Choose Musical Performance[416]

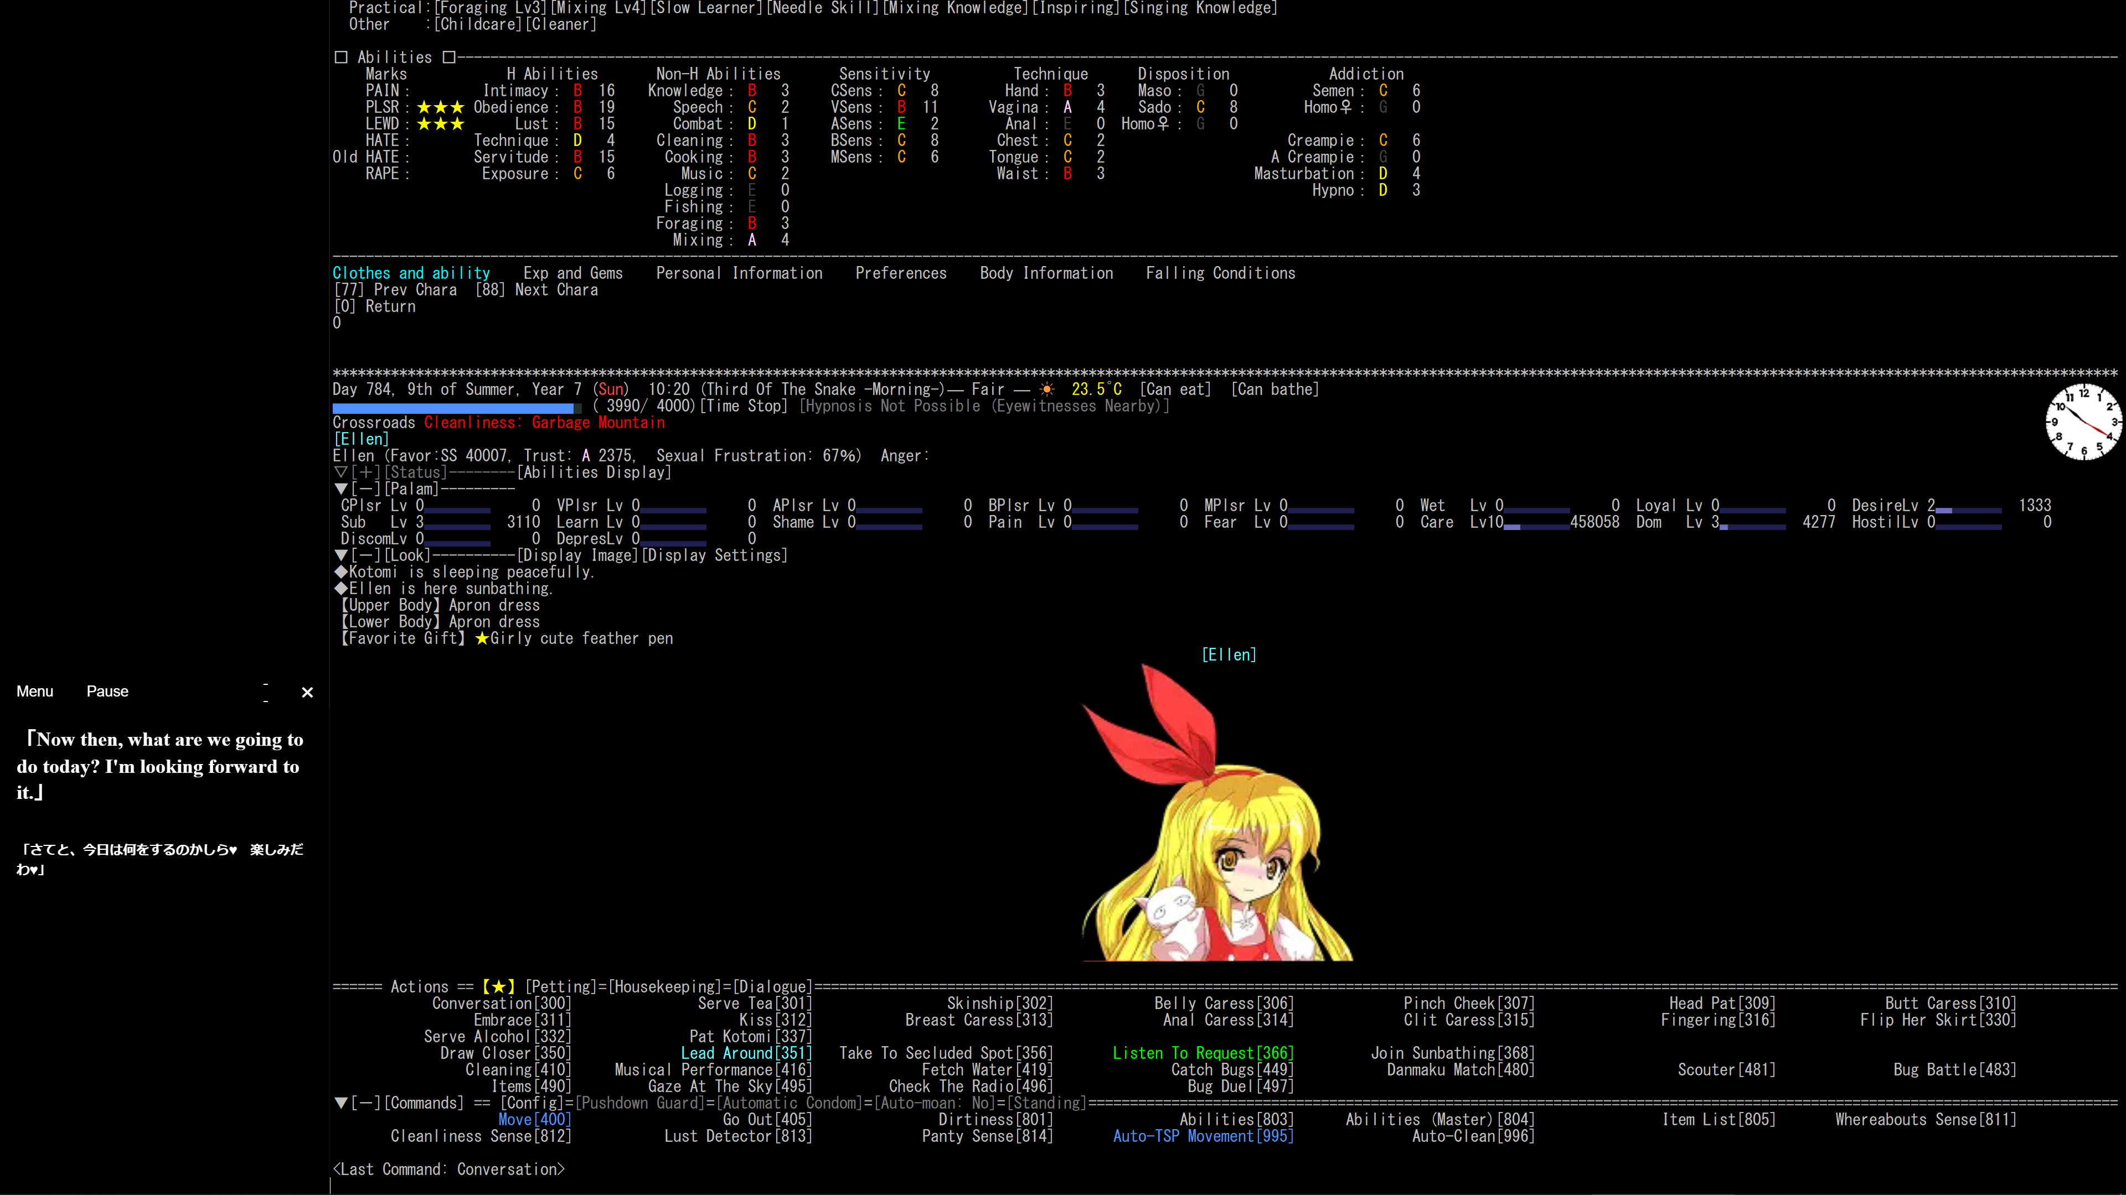(x=713, y=1069)
